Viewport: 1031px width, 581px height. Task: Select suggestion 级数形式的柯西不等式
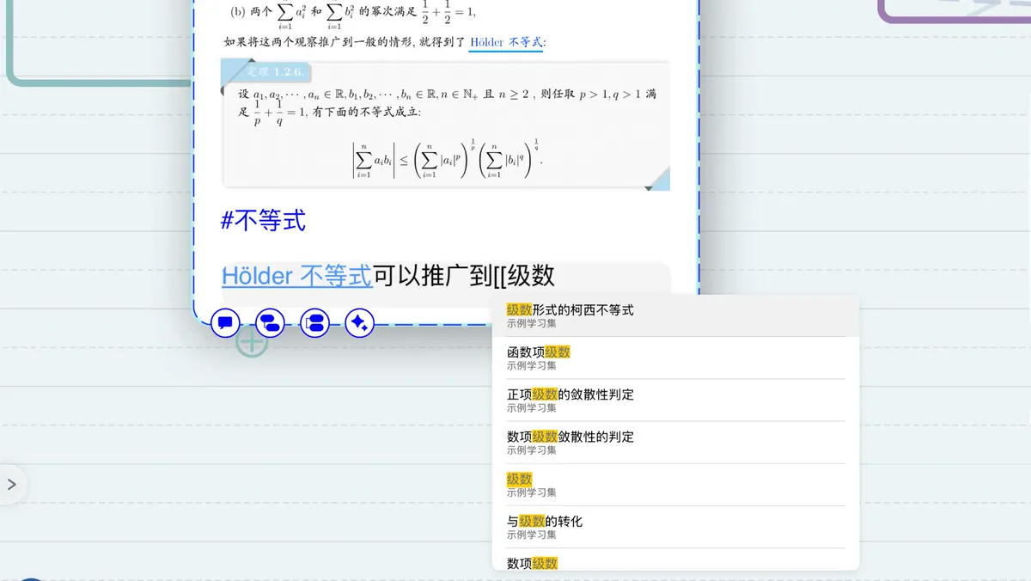click(675, 316)
